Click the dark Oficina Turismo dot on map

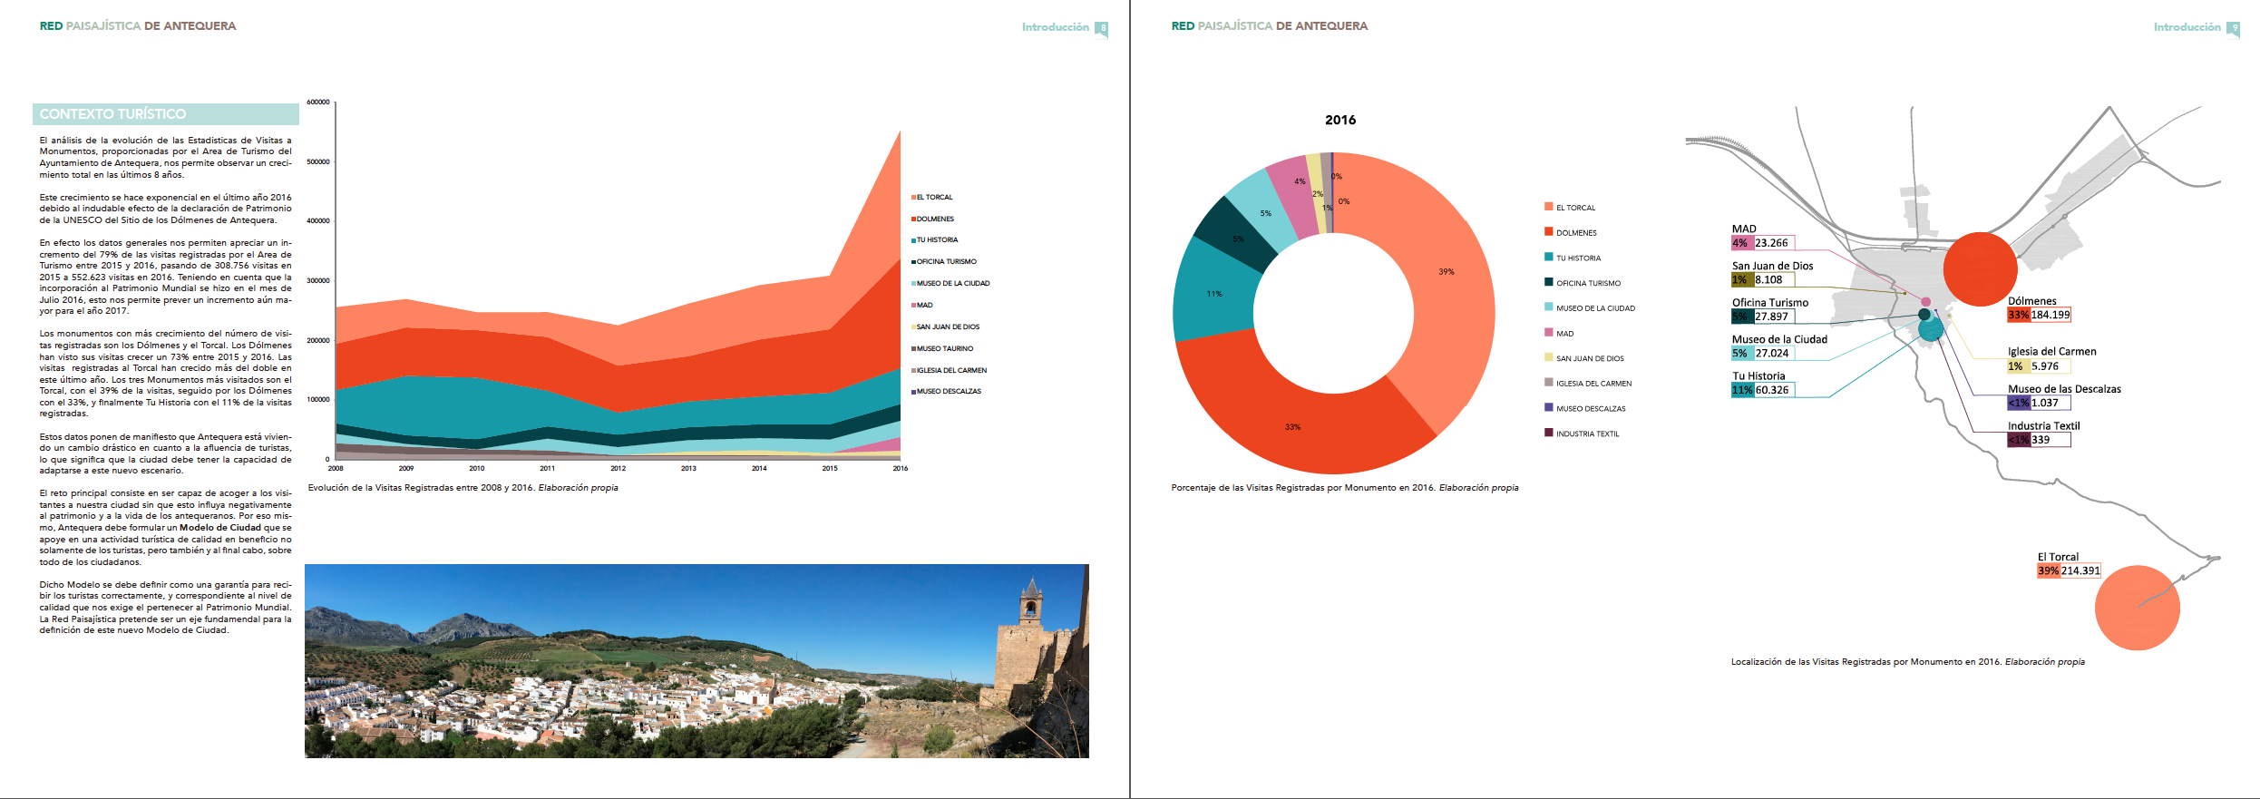tap(1924, 315)
